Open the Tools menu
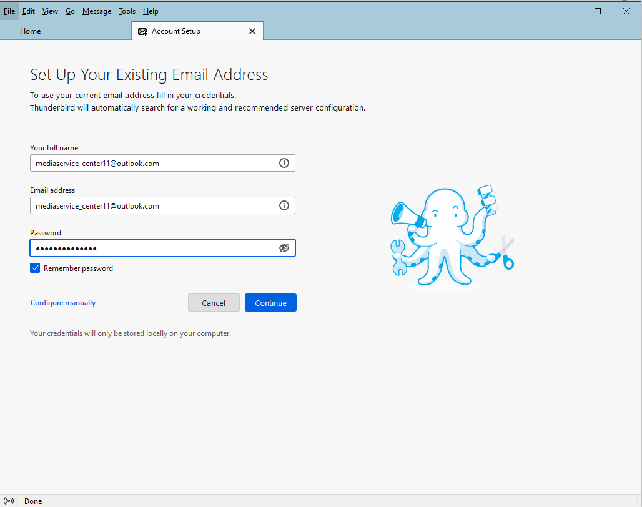 [127, 11]
